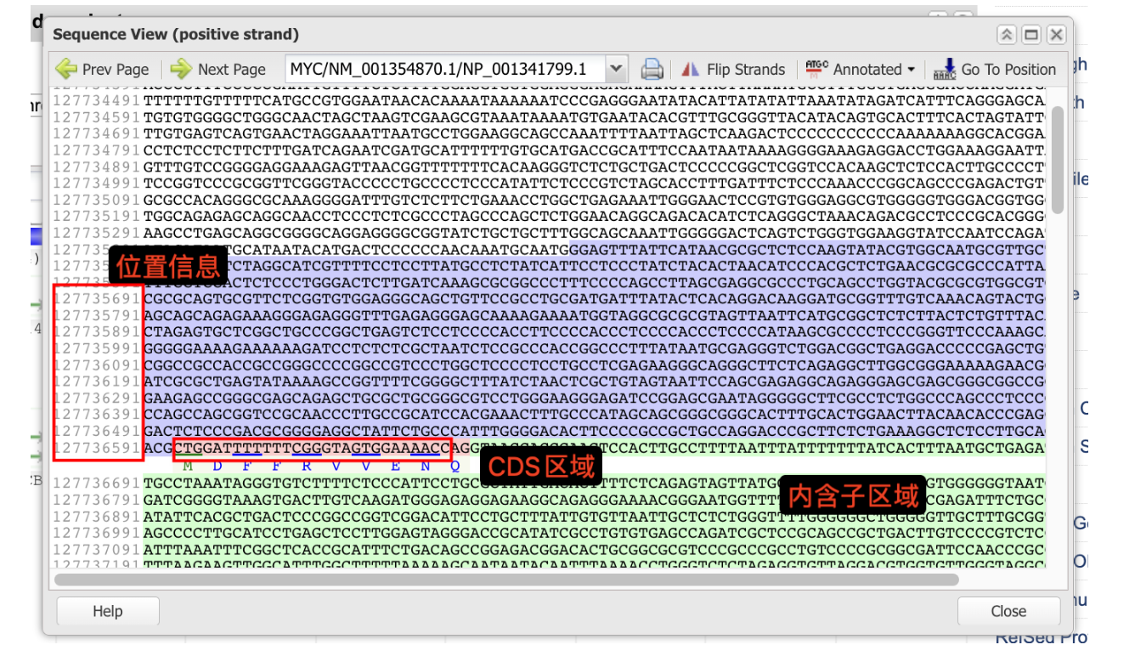
Task: Click the Flip Strands icon
Action: [x=692, y=69]
